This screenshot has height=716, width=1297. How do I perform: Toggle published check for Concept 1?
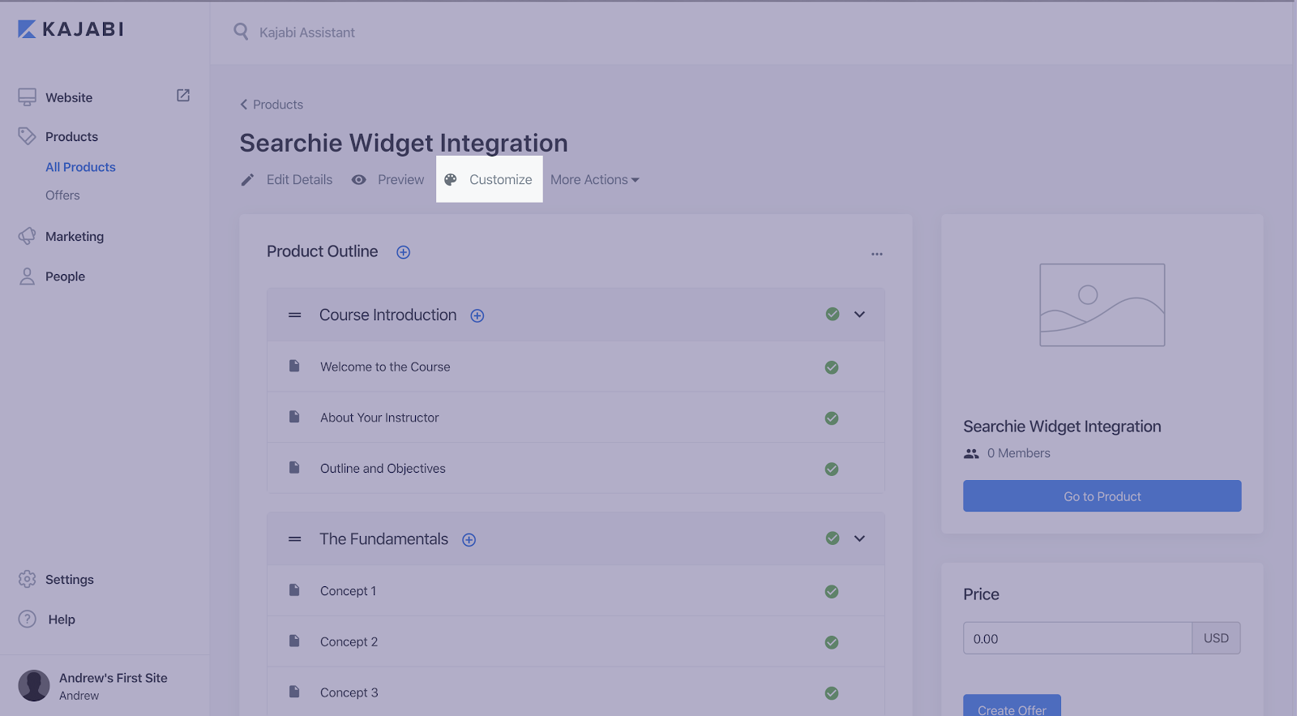[x=832, y=592]
